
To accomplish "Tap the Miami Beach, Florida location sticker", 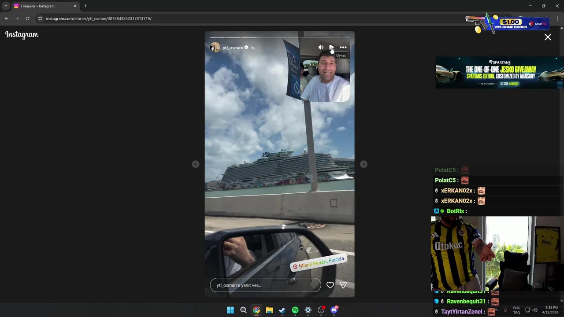I will click(318, 263).
